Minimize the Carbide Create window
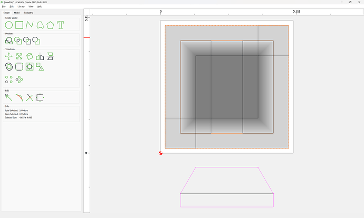Screen dimensions: 364x218 [342, 2]
